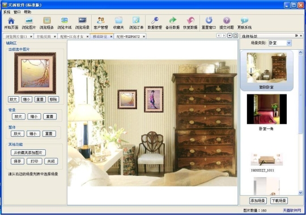The width and height of the screenshot is (306, 215).
Task: Close the 雅致卧室 tab
Action: click(x=111, y=36)
